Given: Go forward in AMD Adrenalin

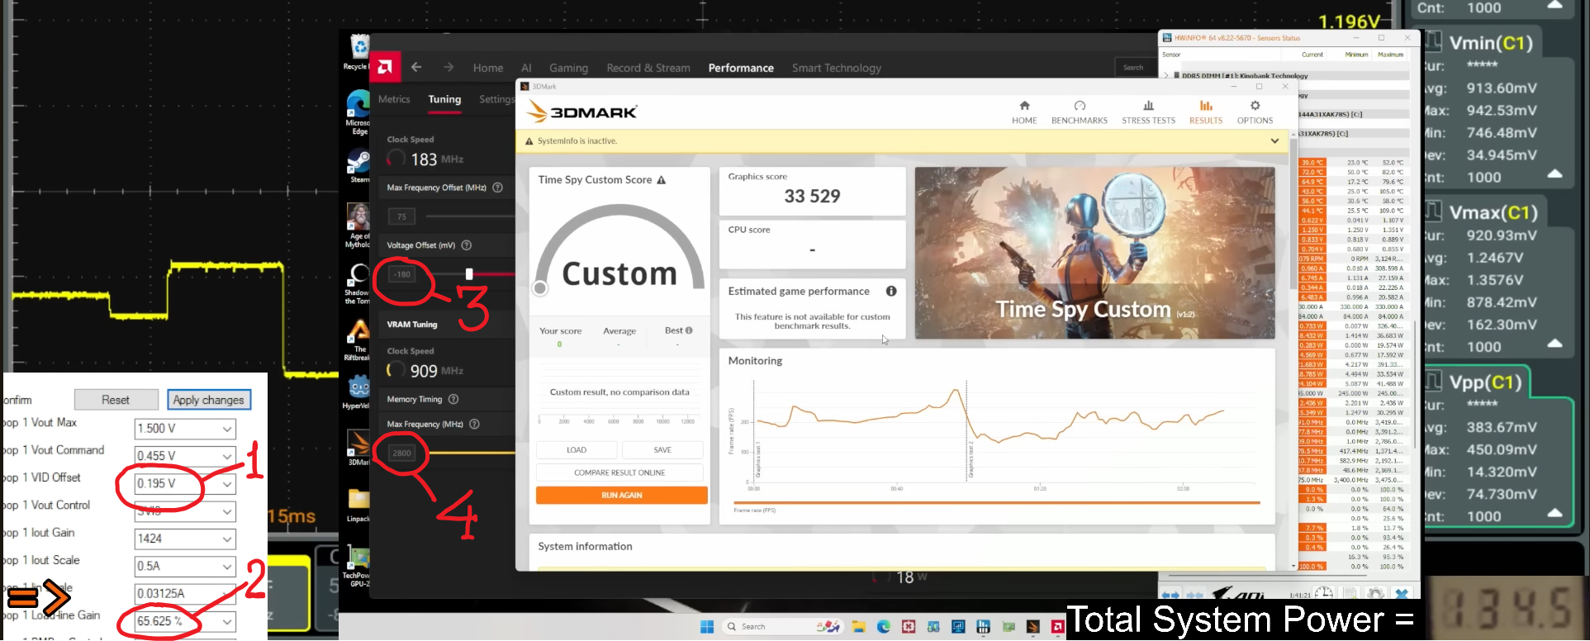Looking at the screenshot, I should pos(449,68).
